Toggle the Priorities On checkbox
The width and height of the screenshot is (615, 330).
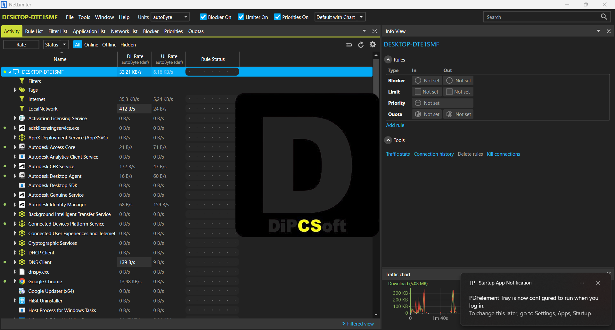tap(277, 17)
